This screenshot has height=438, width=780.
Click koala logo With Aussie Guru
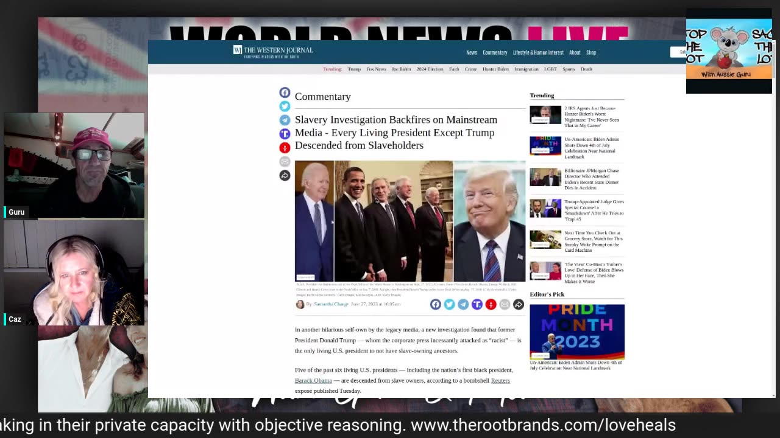click(729, 51)
